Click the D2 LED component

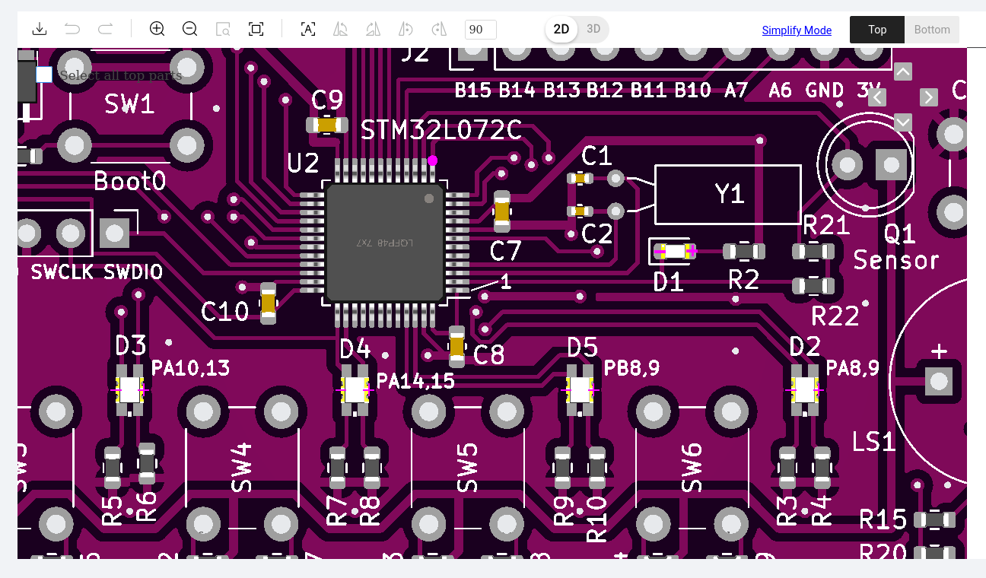point(806,390)
